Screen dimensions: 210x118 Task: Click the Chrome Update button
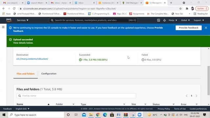[202, 9]
